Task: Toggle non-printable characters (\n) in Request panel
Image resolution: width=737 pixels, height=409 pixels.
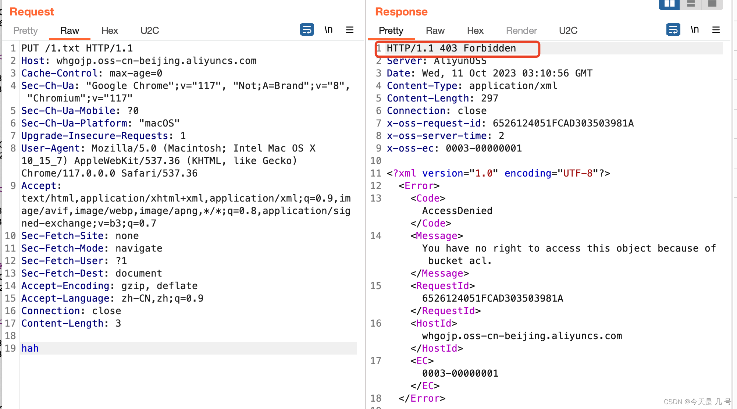Action: 328,29
